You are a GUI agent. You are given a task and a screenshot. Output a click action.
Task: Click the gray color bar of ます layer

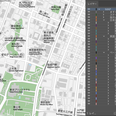pyautogui.click(x=96, y=12)
